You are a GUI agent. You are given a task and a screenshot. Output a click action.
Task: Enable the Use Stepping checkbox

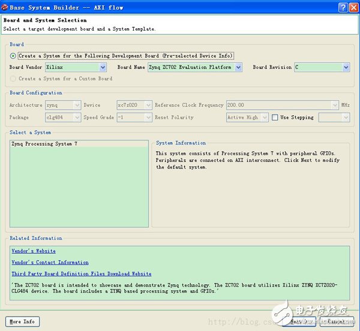pyautogui.click(x=275, y=118)
